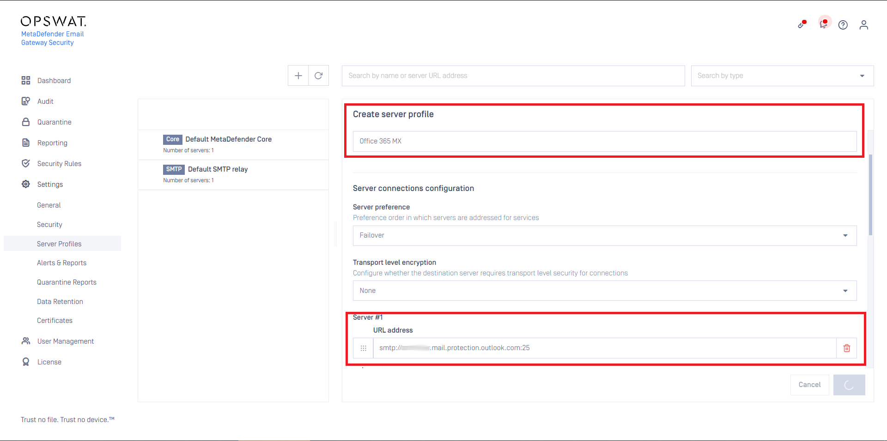Expand the Search by type dropdown
Viewport: 887px width, 441px height.
click(x=782, y=76)
